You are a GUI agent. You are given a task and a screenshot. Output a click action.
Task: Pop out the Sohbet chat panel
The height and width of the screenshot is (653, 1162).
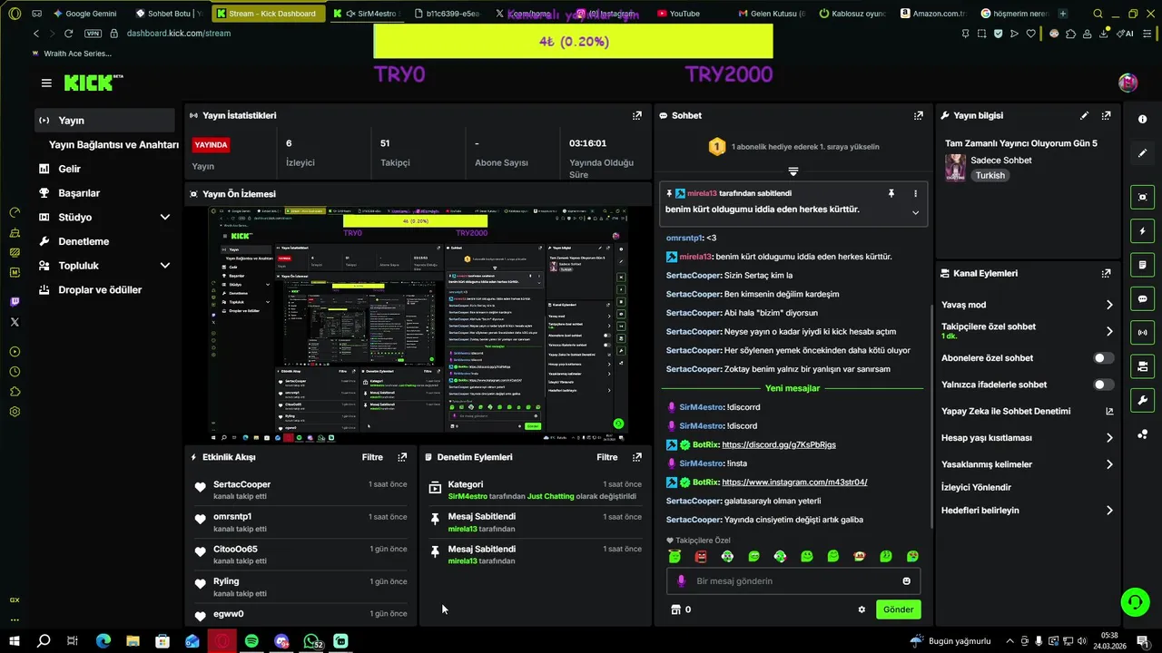[x=919, y=115]
